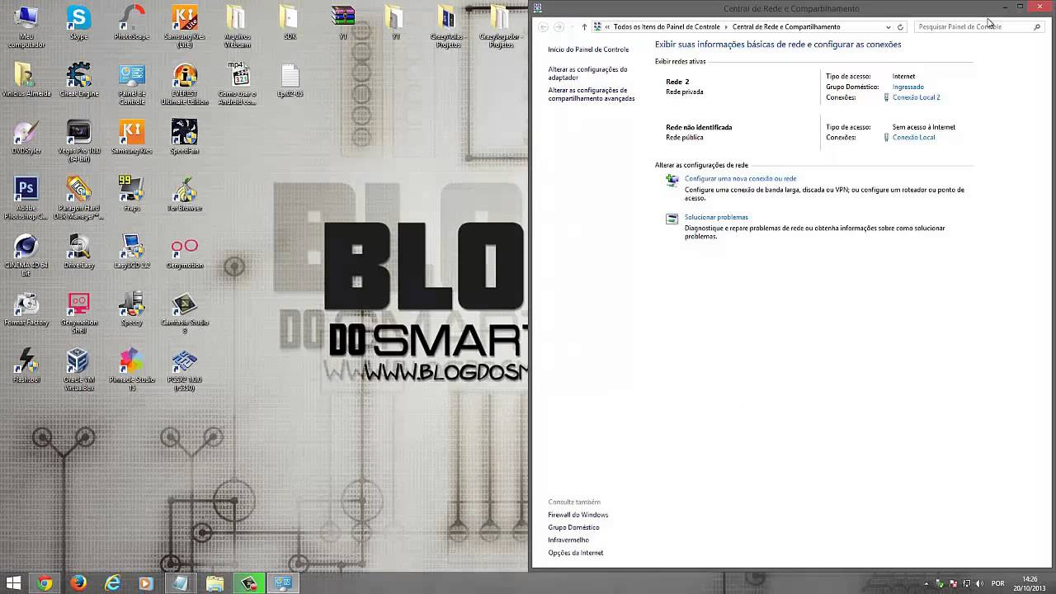This screenshot has height=594, width=1056.
Task: Refresh the Control Panel address bar
Action: click(900, 27)
